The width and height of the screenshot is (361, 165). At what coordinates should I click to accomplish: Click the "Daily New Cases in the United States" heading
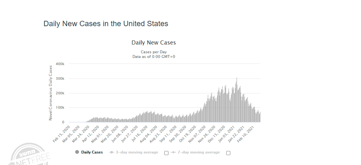(x=106, y=24)
